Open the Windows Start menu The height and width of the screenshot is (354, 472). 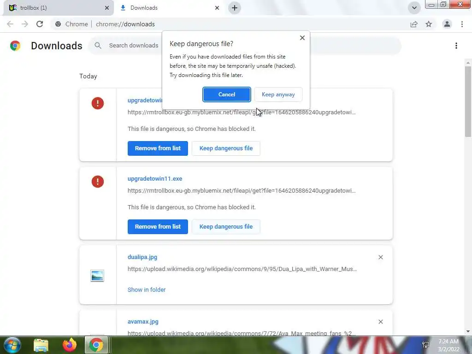(12, 345)
